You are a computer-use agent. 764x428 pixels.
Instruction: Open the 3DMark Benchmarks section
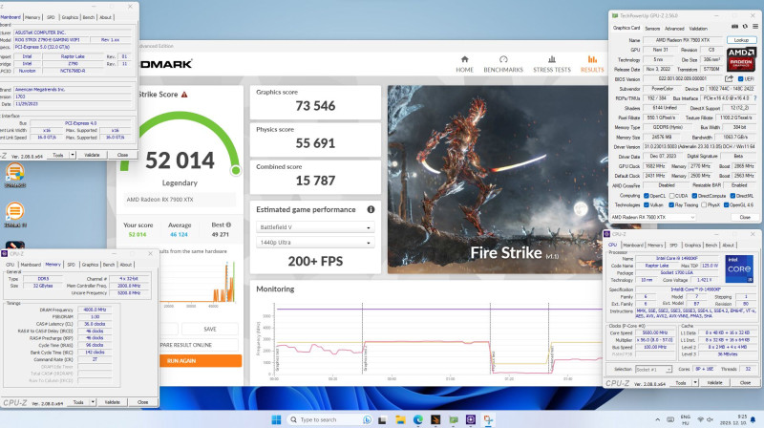coord(503,64)
